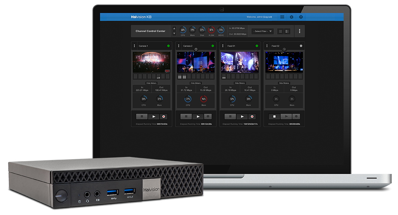Toggle recording on Camera 1
398x215 pixels.
164,117
